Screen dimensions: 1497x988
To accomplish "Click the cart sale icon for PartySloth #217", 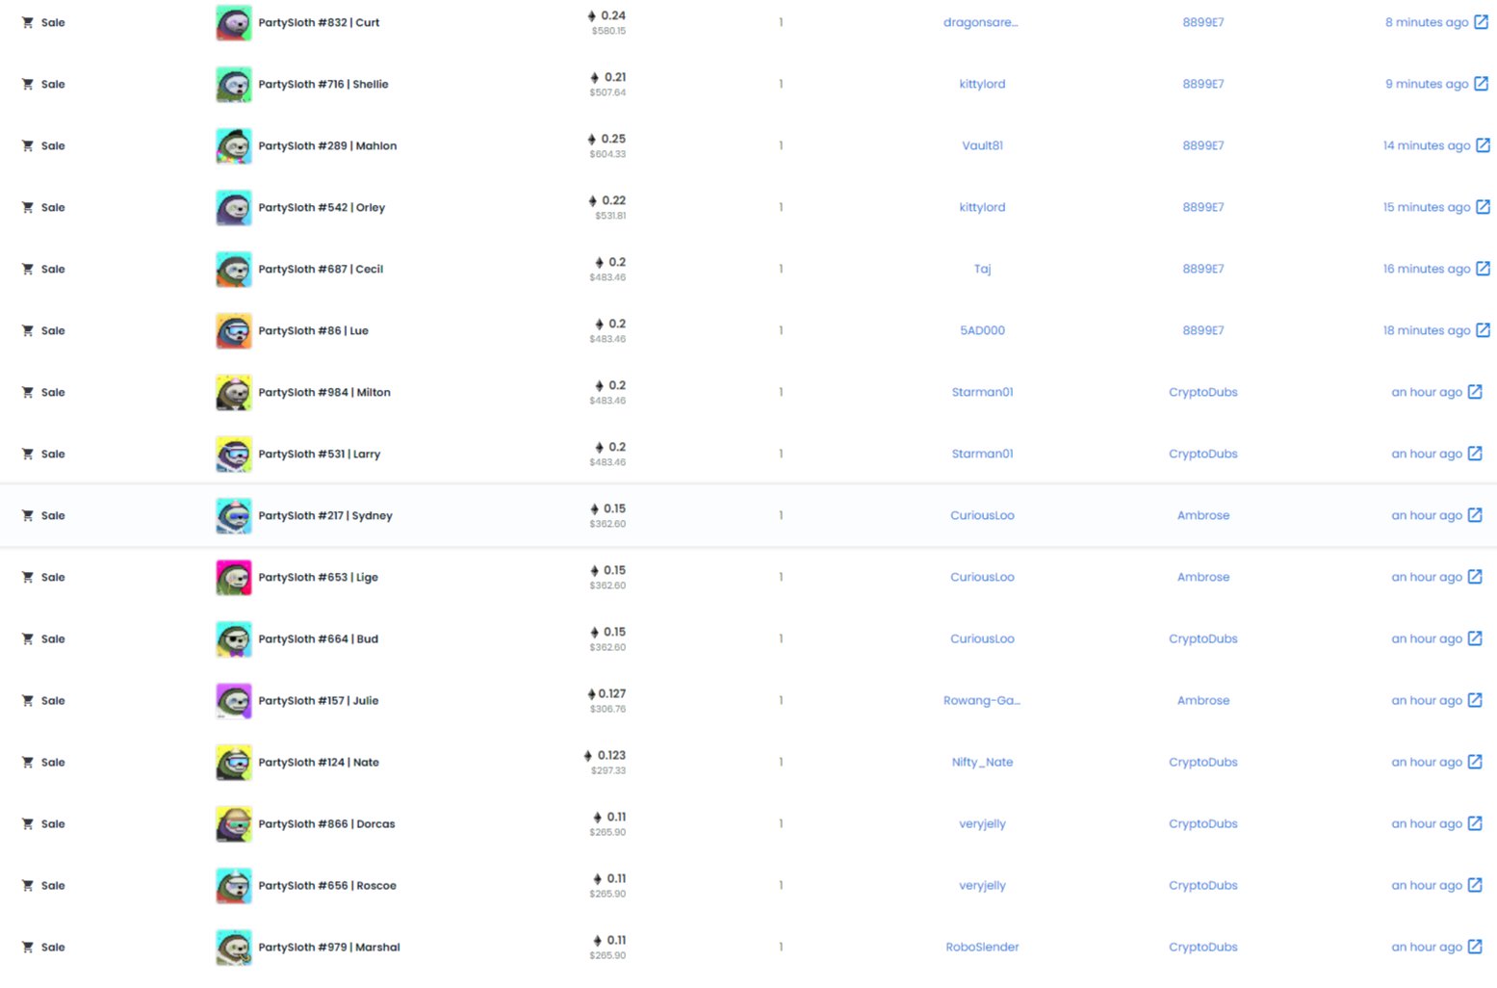I will pyautogui.click(x=28, y=515).
